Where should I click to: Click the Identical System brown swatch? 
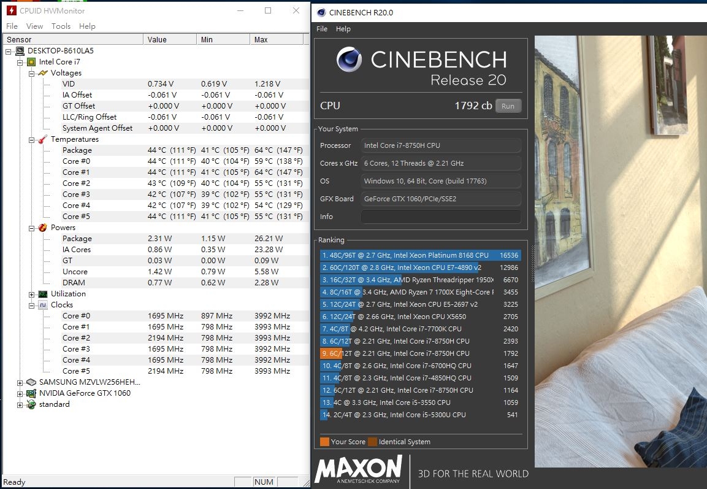click(372, 442)
